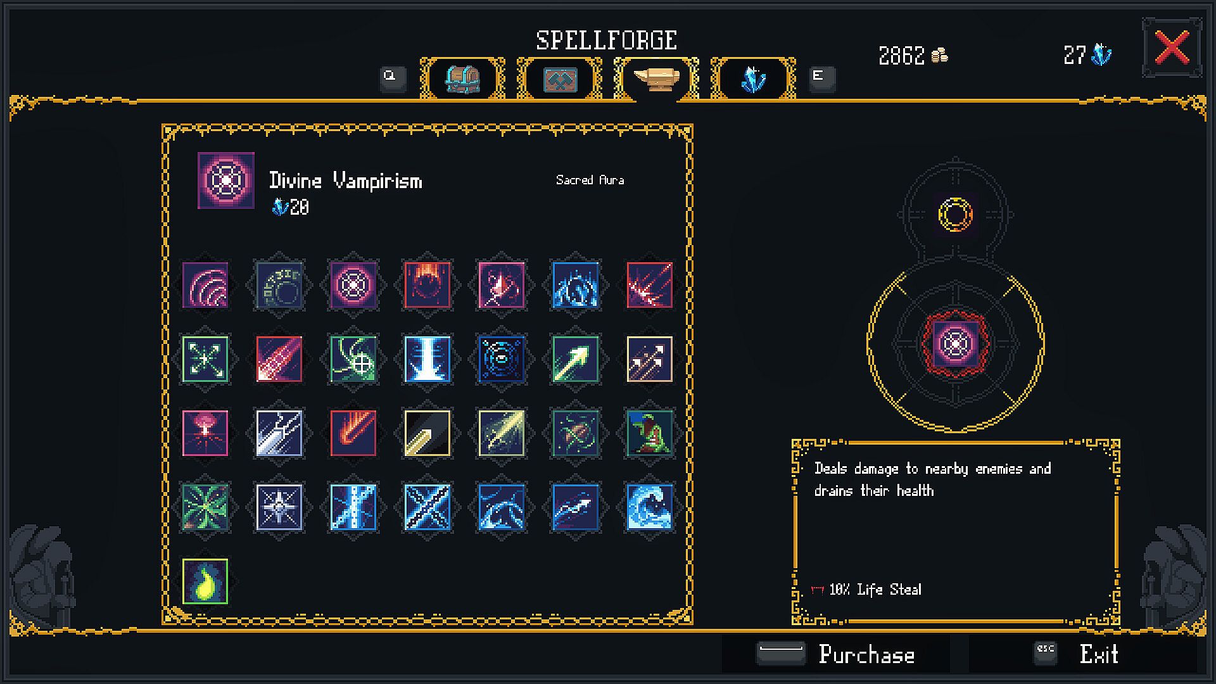The width and height of the screenshot is (1216, 684).
Task: Close the Spellforge with red X
Action: pos(1172,49)
